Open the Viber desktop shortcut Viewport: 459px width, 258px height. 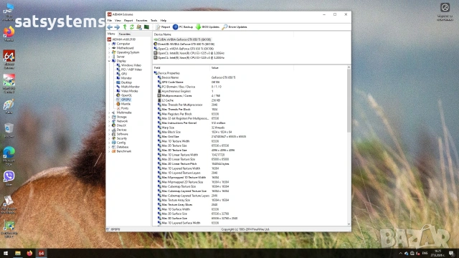(9, 178)
